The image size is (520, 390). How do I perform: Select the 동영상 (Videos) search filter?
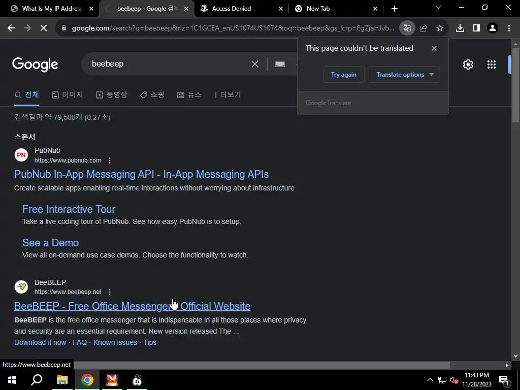click(111, 95)
